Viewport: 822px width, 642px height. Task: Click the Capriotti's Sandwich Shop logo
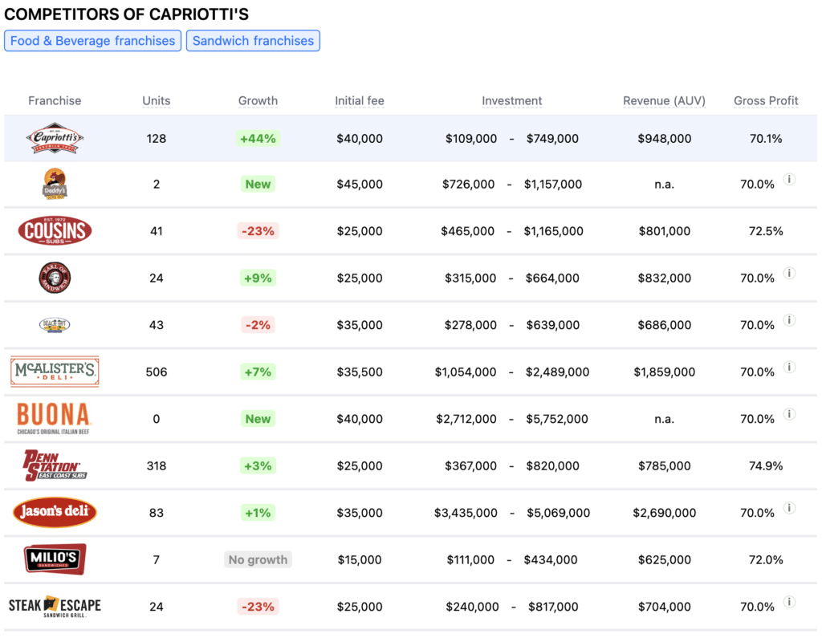[55, 138]
